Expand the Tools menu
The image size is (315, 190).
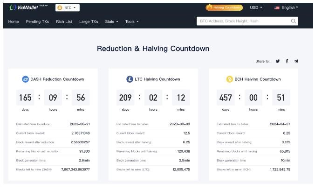click(x=132, y=21)
